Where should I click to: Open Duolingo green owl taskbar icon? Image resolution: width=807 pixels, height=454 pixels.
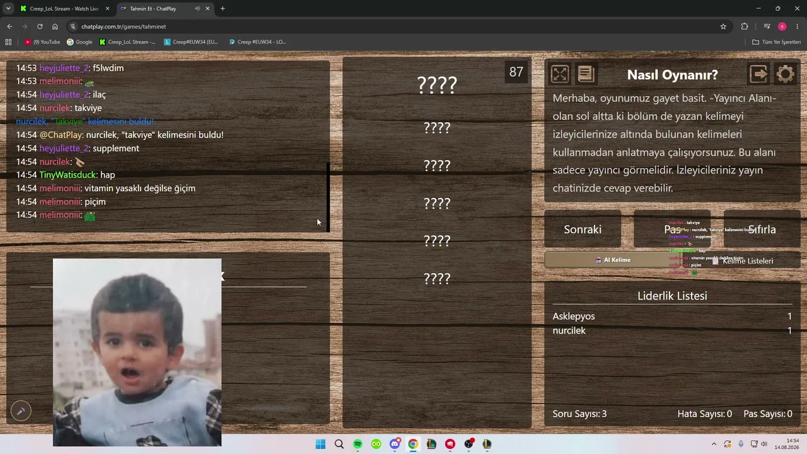pos(376,444)
